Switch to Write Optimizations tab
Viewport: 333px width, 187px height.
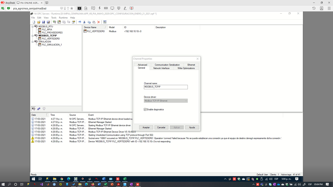tap(186, 68)
